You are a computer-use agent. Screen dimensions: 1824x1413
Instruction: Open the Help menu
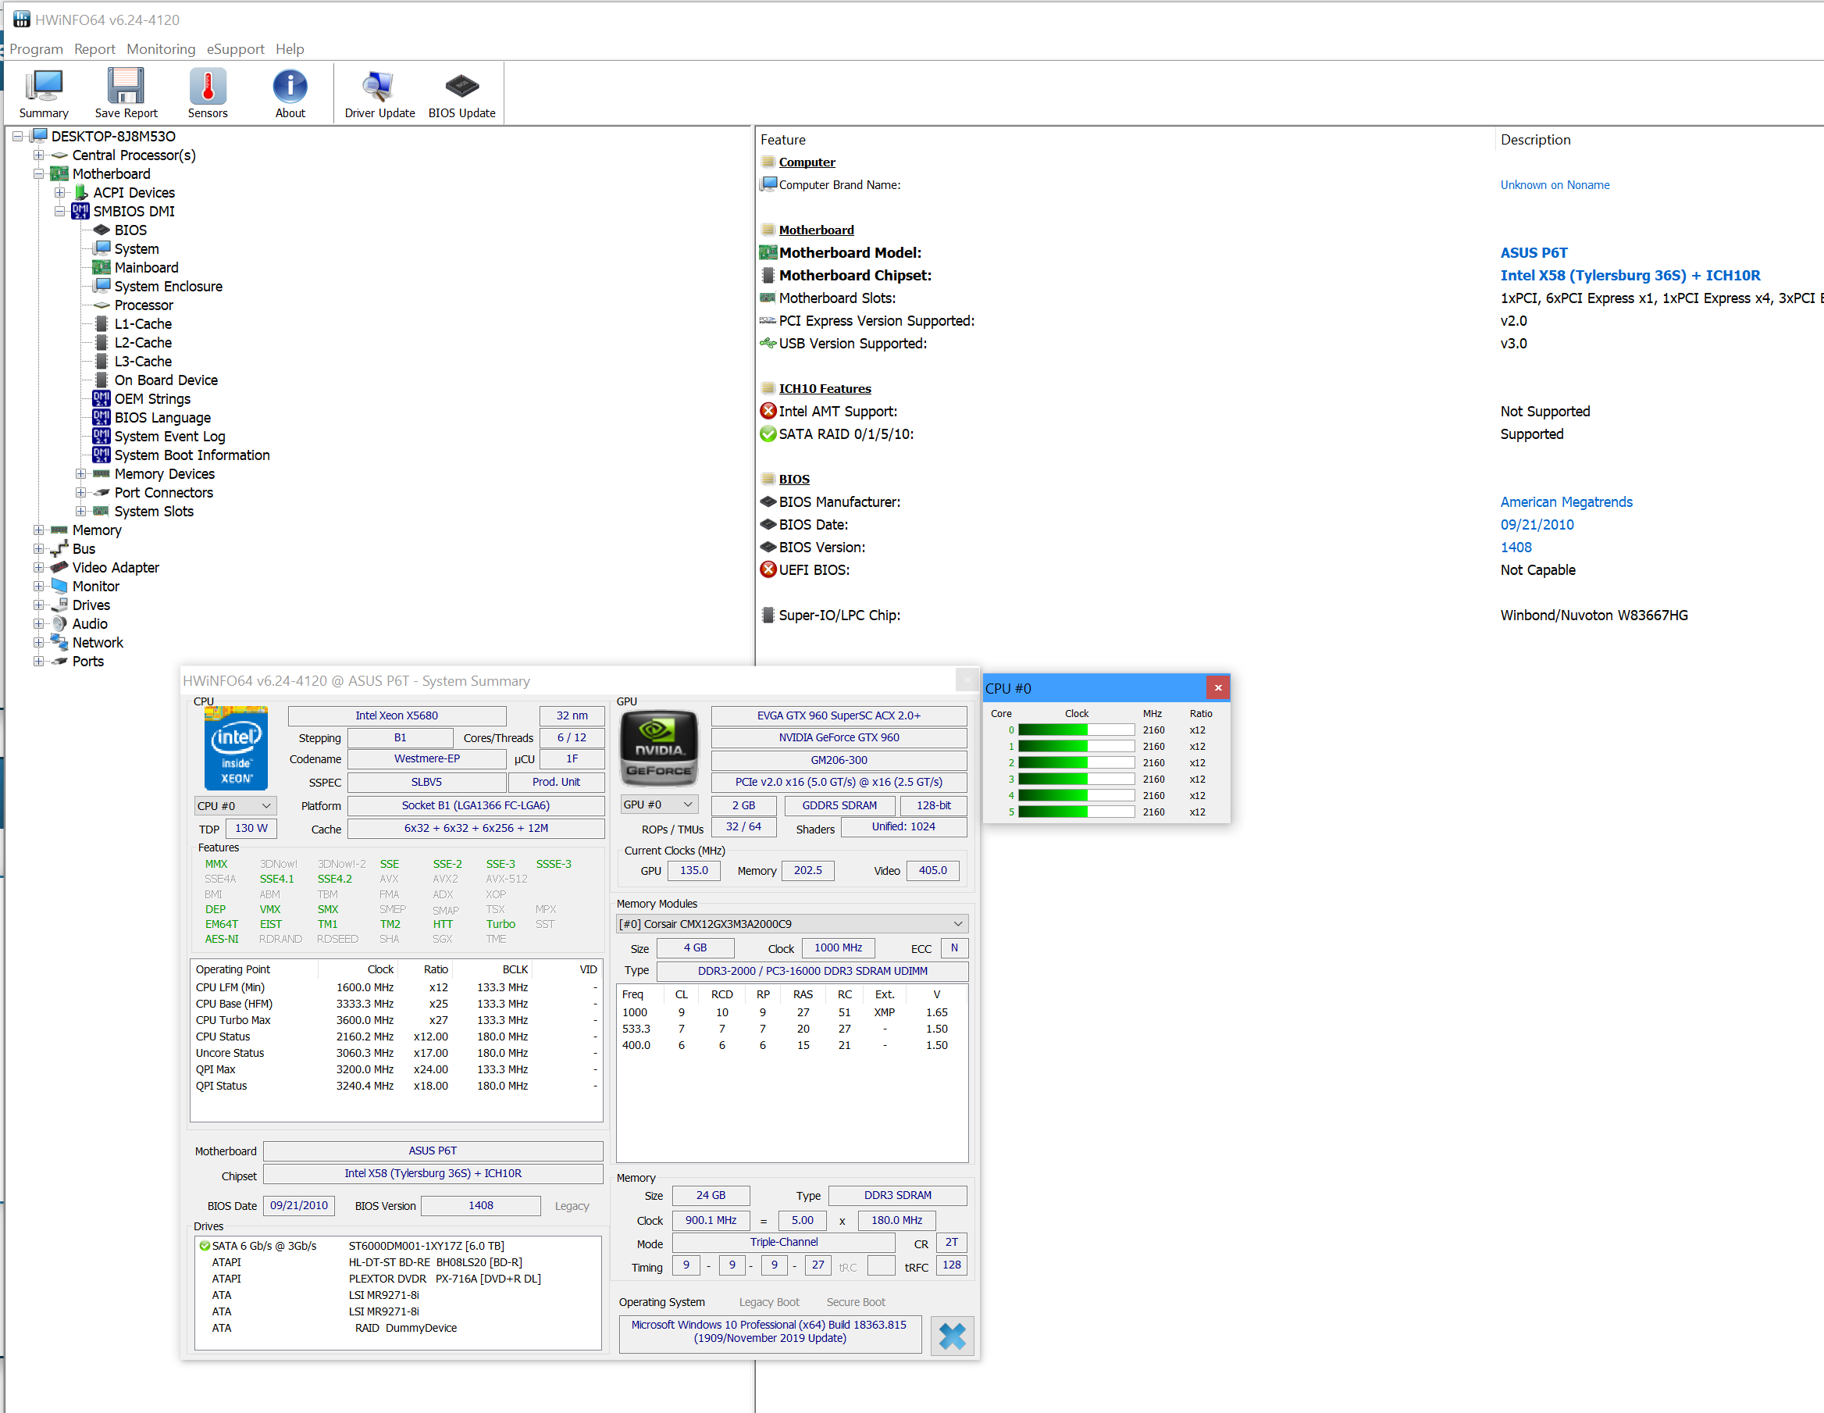pos(290,49)
